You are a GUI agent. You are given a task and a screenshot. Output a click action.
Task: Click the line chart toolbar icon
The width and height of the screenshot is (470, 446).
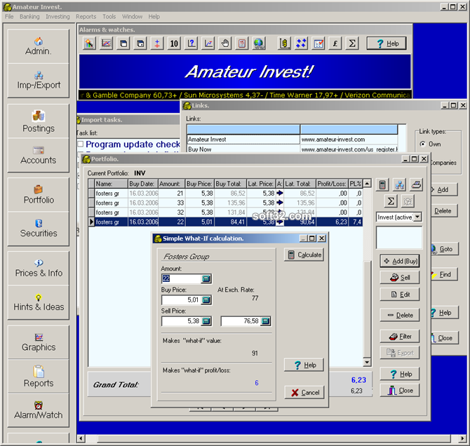(106, 43)
